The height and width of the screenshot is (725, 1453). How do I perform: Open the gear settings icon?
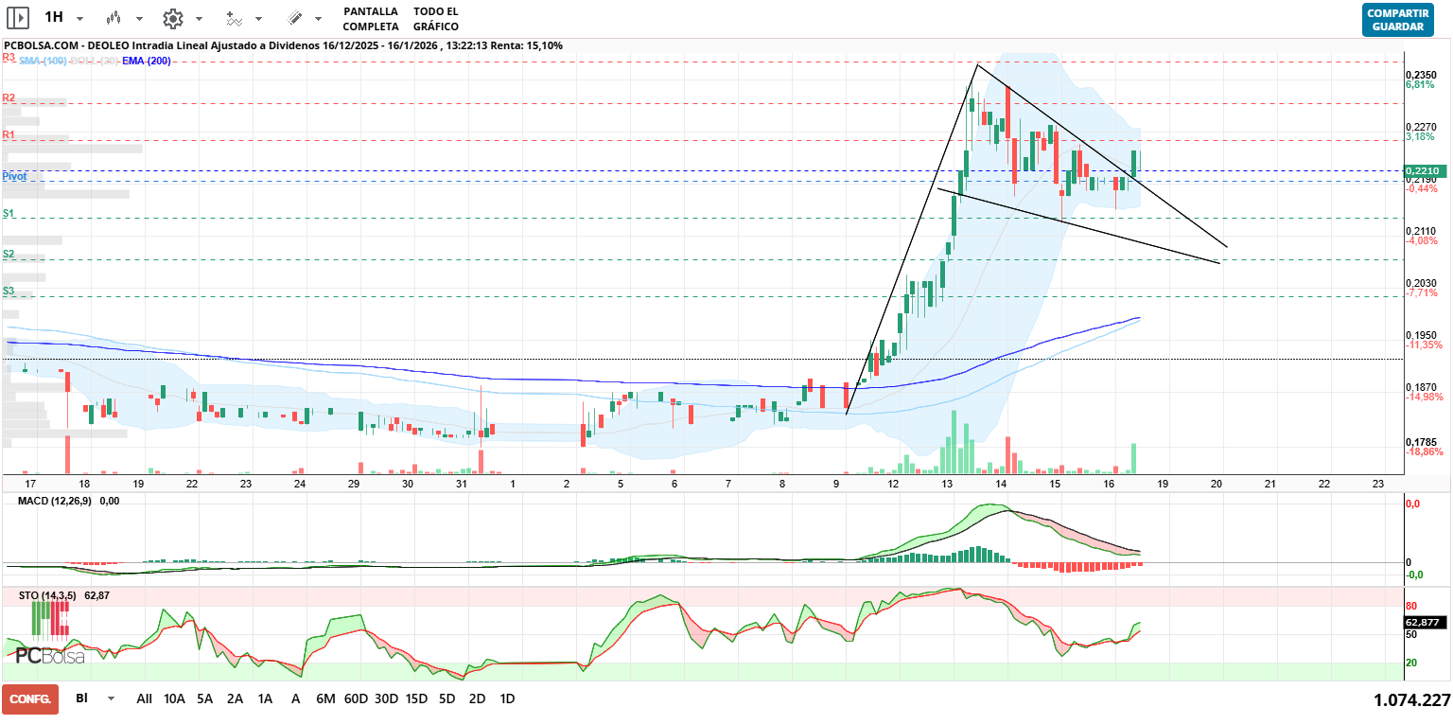tap(172, 18)
